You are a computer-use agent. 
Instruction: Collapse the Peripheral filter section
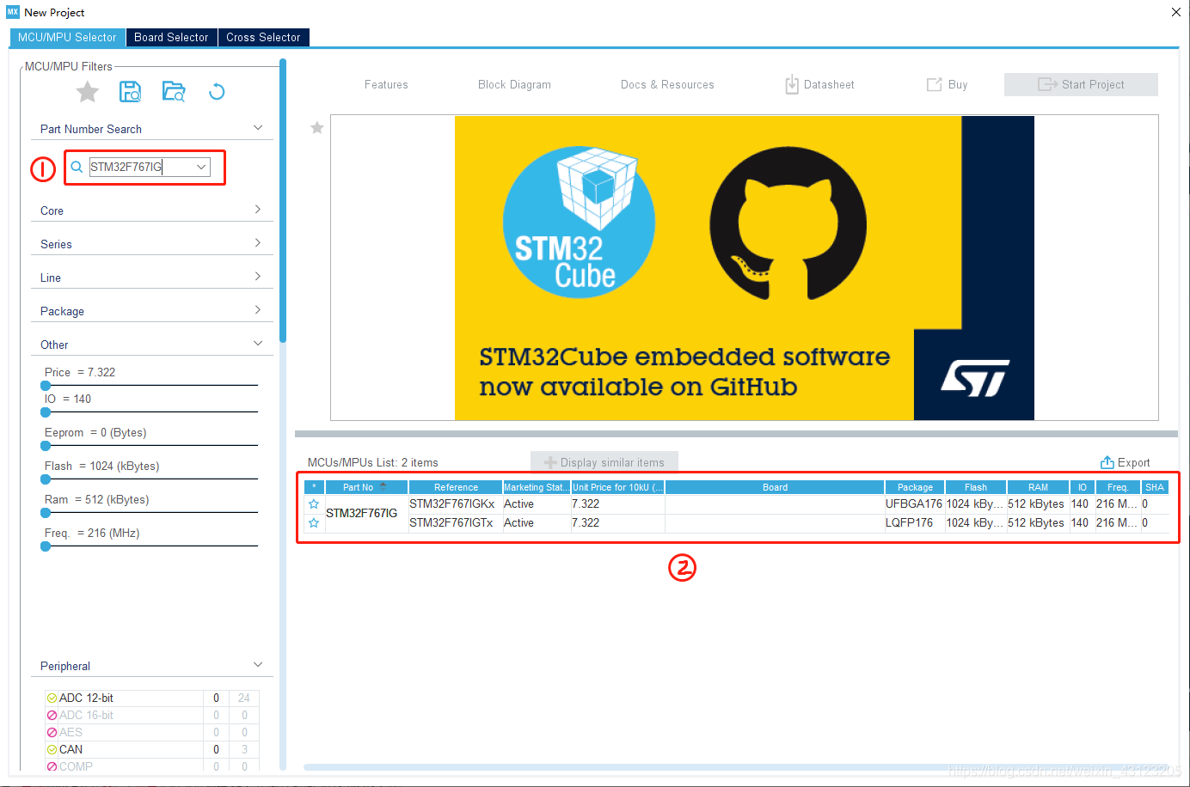pos(258,665)
